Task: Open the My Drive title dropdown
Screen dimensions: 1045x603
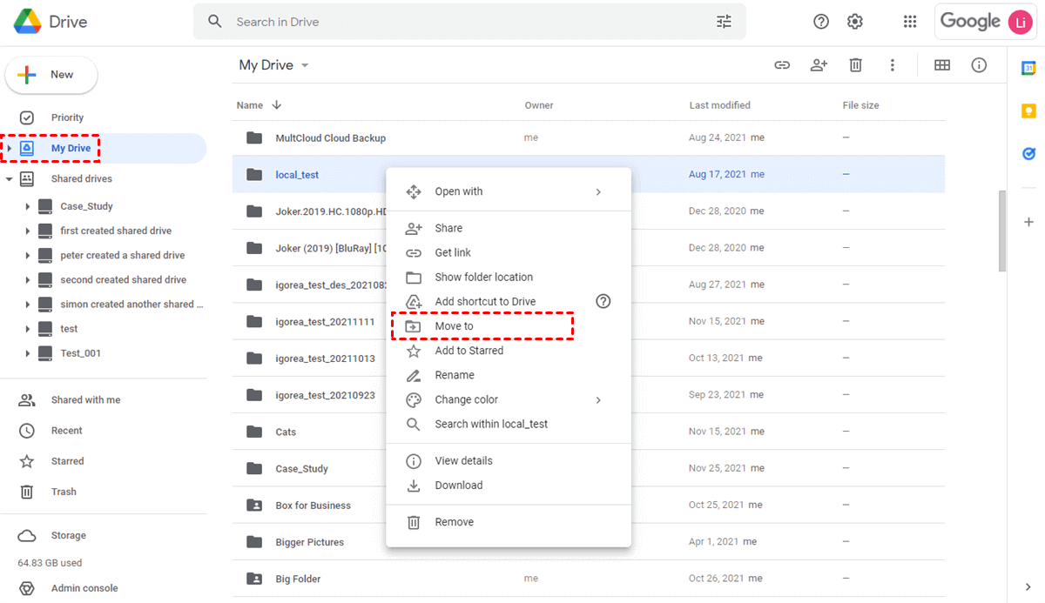Action: [x=305, y=66]
